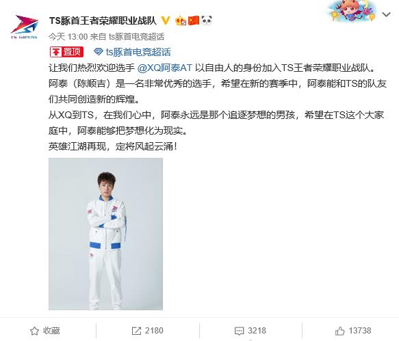The image size is (399, 341).
Task: Click the cartoon mascot decoration in corner
Action: coord(351,11)
